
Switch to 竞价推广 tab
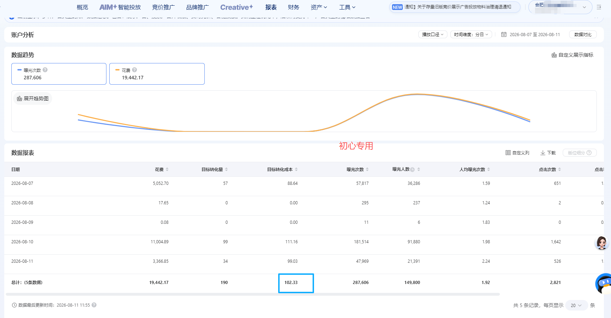coord(163,7)
